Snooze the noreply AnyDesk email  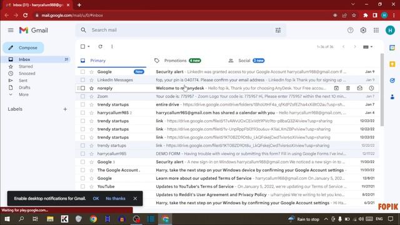[371, 88]
